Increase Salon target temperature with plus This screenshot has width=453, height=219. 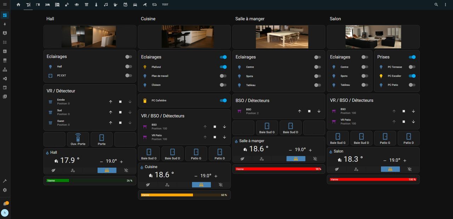coord(405,160)
